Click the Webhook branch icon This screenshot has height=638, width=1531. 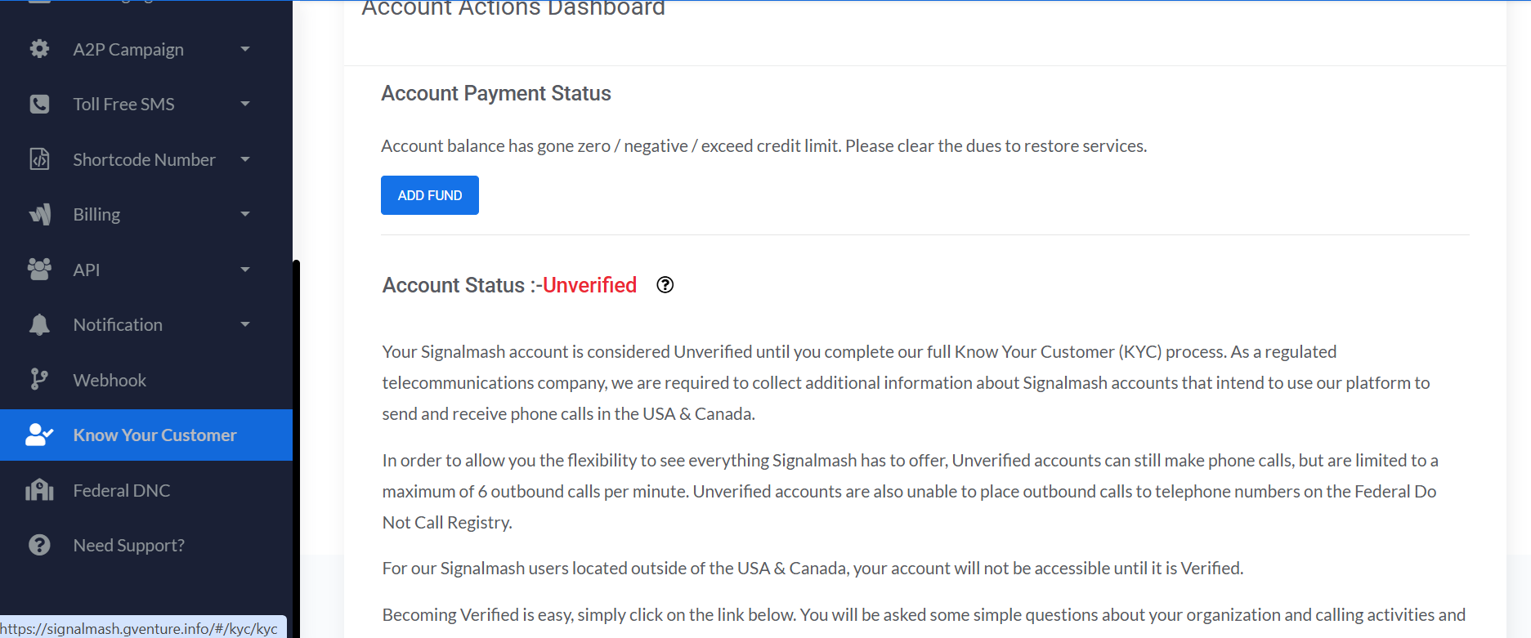tap(39, 380)
